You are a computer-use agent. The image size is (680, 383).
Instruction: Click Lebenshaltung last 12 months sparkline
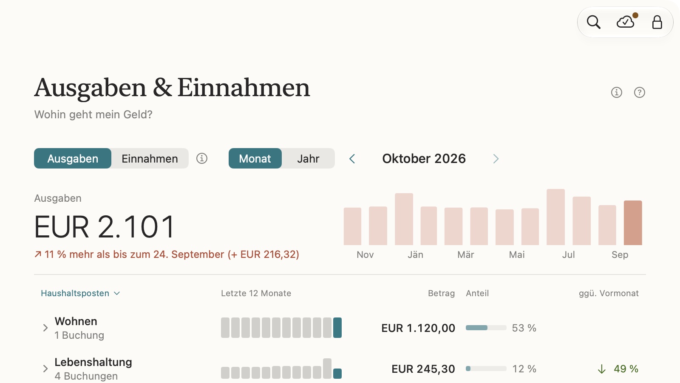tap(281, 369)
